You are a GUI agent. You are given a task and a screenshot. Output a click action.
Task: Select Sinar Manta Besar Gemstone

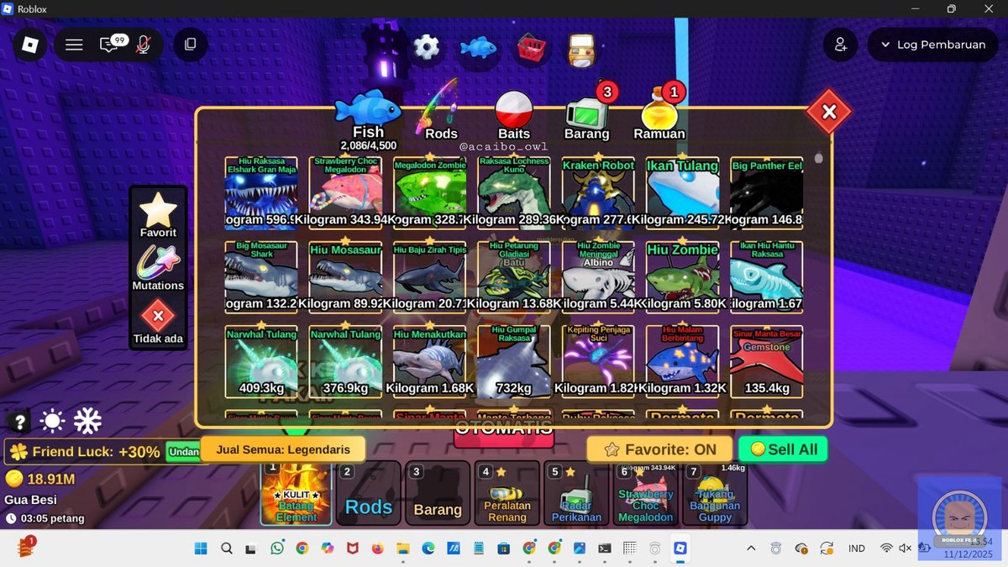click(767, 361)
